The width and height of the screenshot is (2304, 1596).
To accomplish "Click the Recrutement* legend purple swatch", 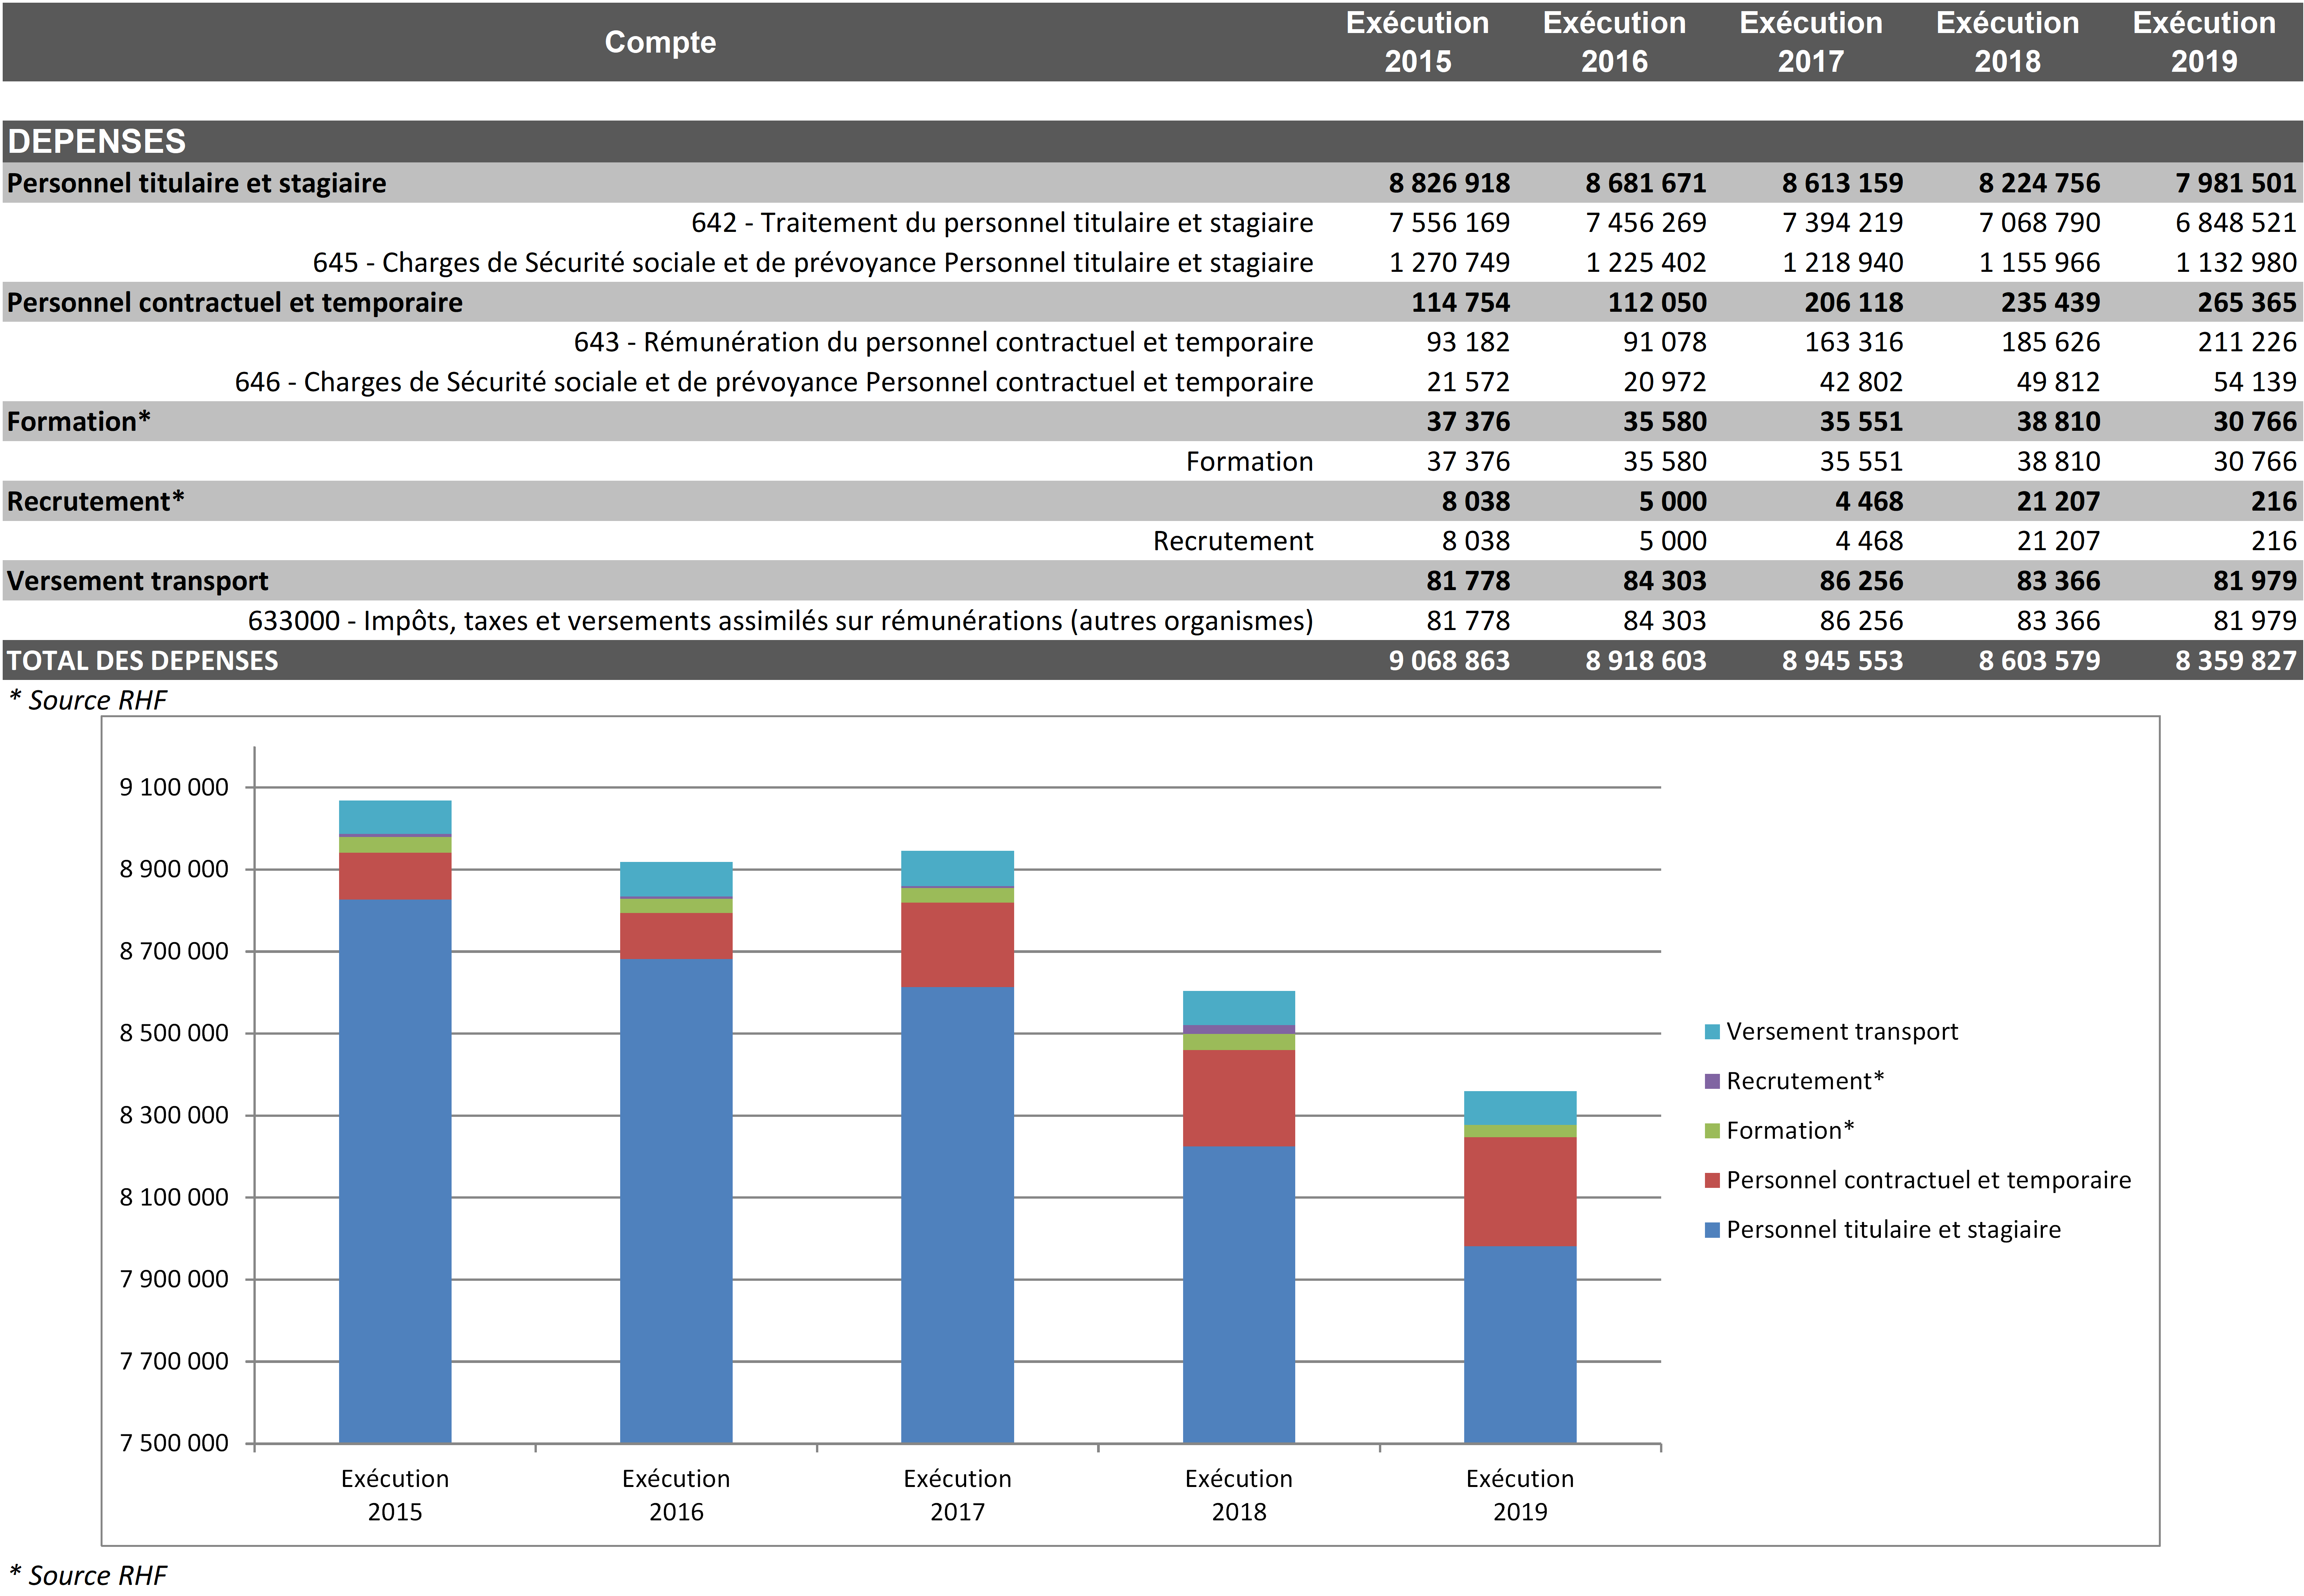I will coord(1712,1081).
